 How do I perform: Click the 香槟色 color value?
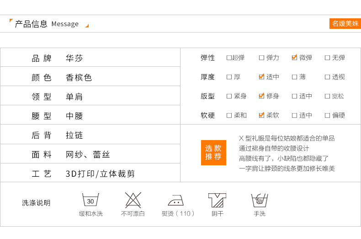pyautogui.click(x=79, y=78)
